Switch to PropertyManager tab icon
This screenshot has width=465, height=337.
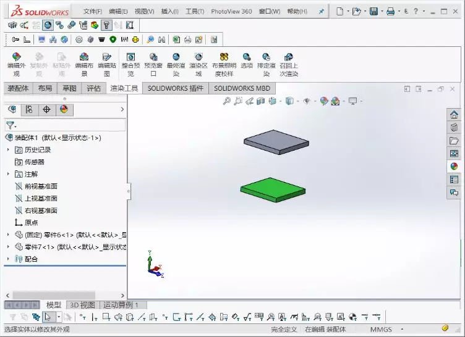[x=29, y=110]
